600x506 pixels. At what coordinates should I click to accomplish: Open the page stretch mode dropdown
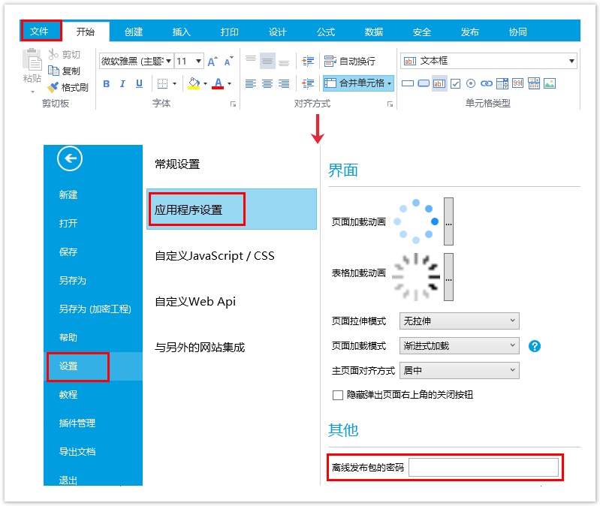[x=459, y=321]
